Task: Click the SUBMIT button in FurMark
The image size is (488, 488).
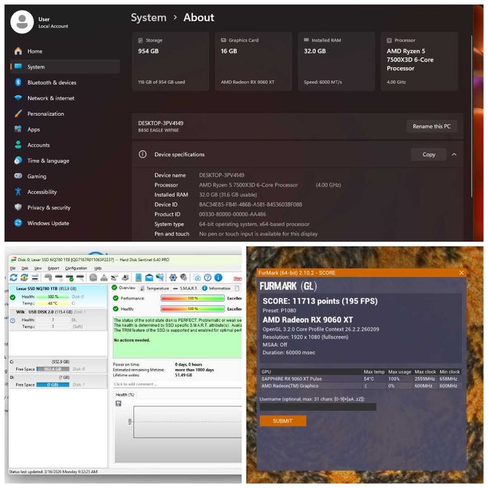Action: click(283, 421)
